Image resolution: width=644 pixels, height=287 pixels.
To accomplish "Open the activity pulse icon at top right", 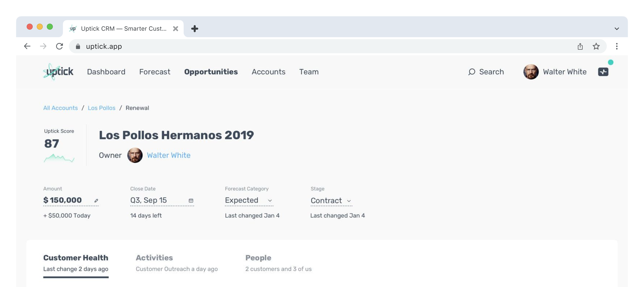I will (x=603, y=72).
